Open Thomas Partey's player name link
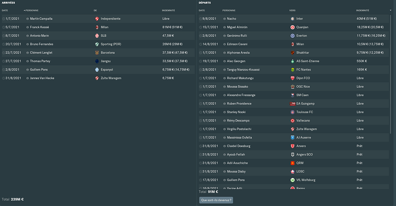Screen dimensions: 396x206 (40, 61)
